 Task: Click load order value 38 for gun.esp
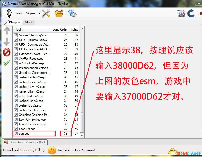click(x=66, y=134)
